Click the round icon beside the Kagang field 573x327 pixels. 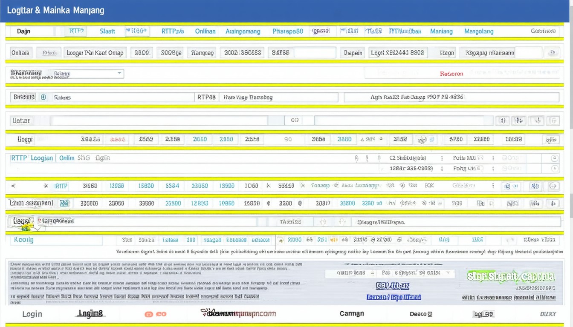pyautogui.click(x=553, y=53)
